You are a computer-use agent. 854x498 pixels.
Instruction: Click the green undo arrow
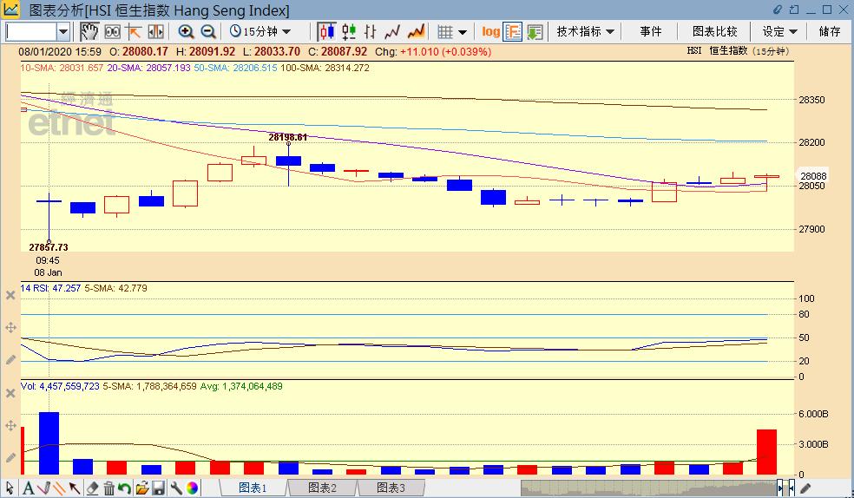point(125,488)
